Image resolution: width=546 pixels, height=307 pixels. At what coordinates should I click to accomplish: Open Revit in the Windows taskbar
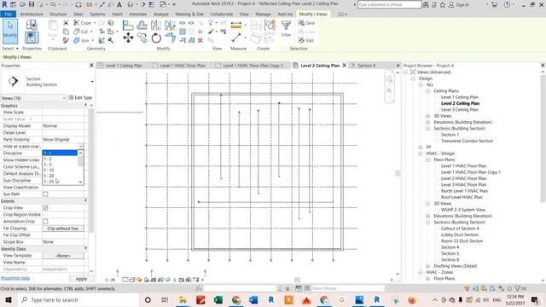click(x=377, y=299)
